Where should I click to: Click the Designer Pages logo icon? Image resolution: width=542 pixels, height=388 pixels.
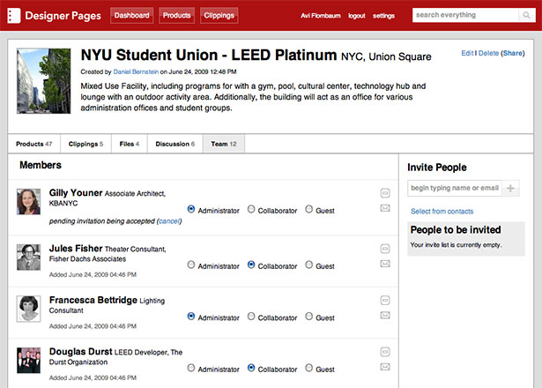tap(14, 16)
